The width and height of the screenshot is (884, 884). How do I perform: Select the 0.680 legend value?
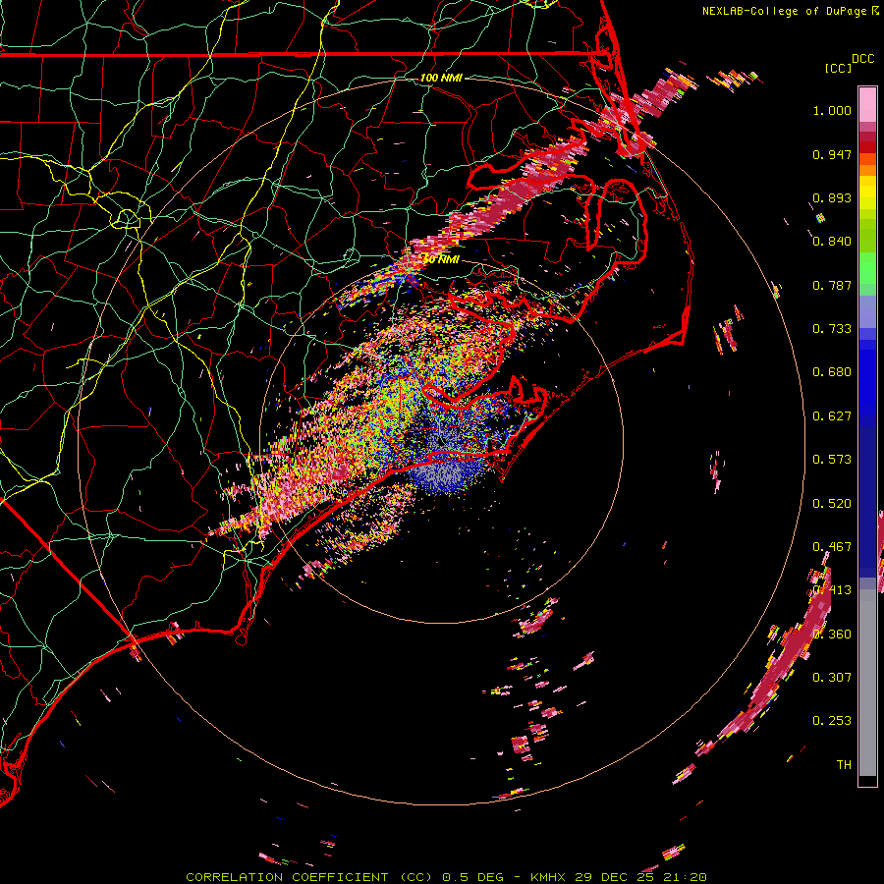[832, 372]
